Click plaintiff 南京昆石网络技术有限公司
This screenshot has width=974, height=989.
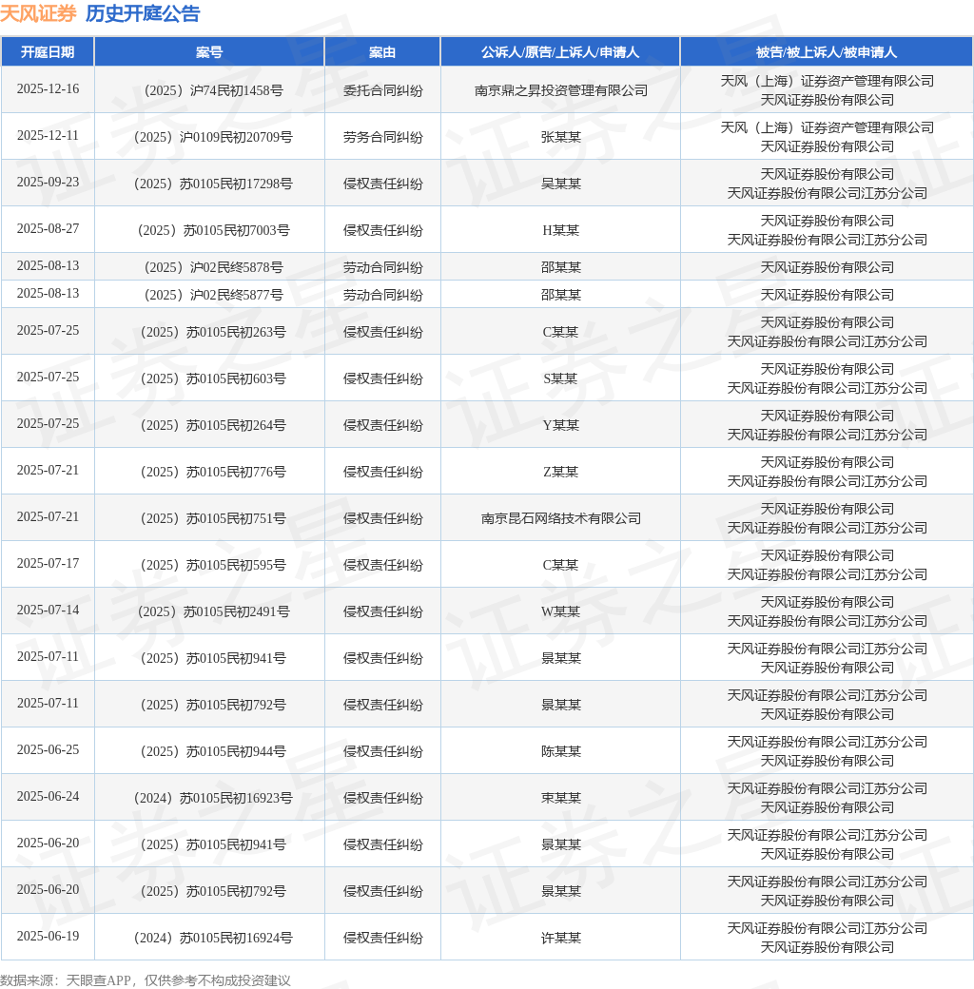[x=561, y=518]
